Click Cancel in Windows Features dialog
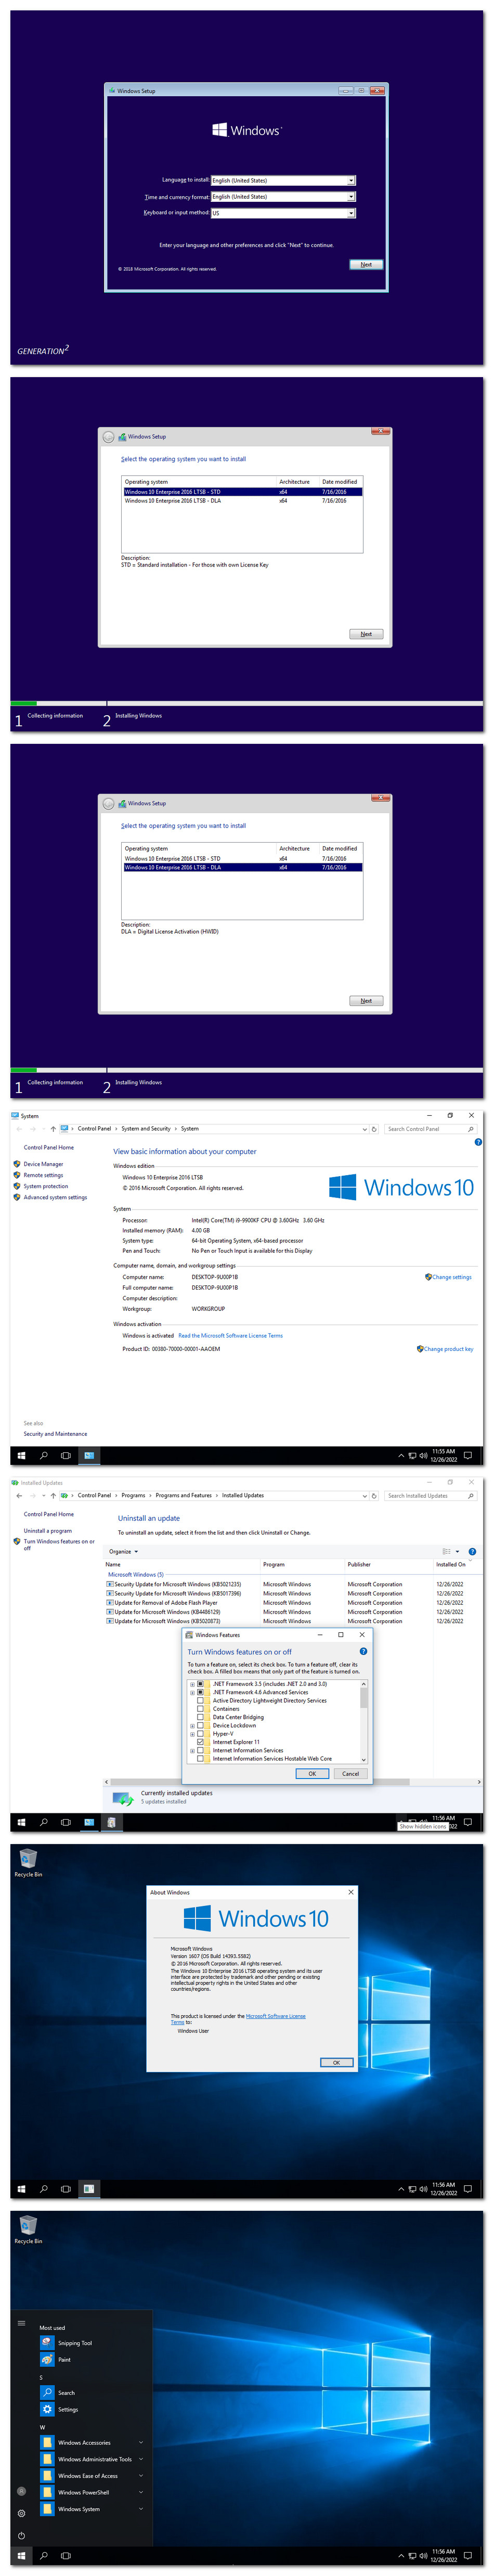This screenshot has width=494, height=2576. point(350,1774)
